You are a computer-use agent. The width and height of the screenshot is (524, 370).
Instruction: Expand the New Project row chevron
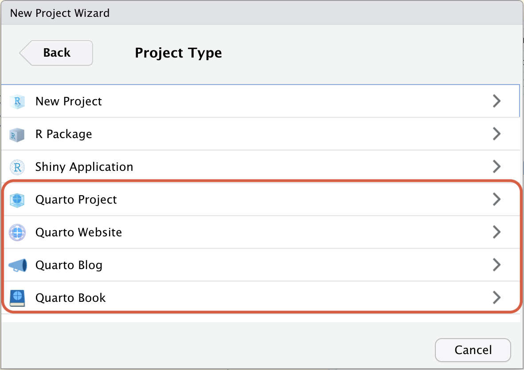(497, 101)
